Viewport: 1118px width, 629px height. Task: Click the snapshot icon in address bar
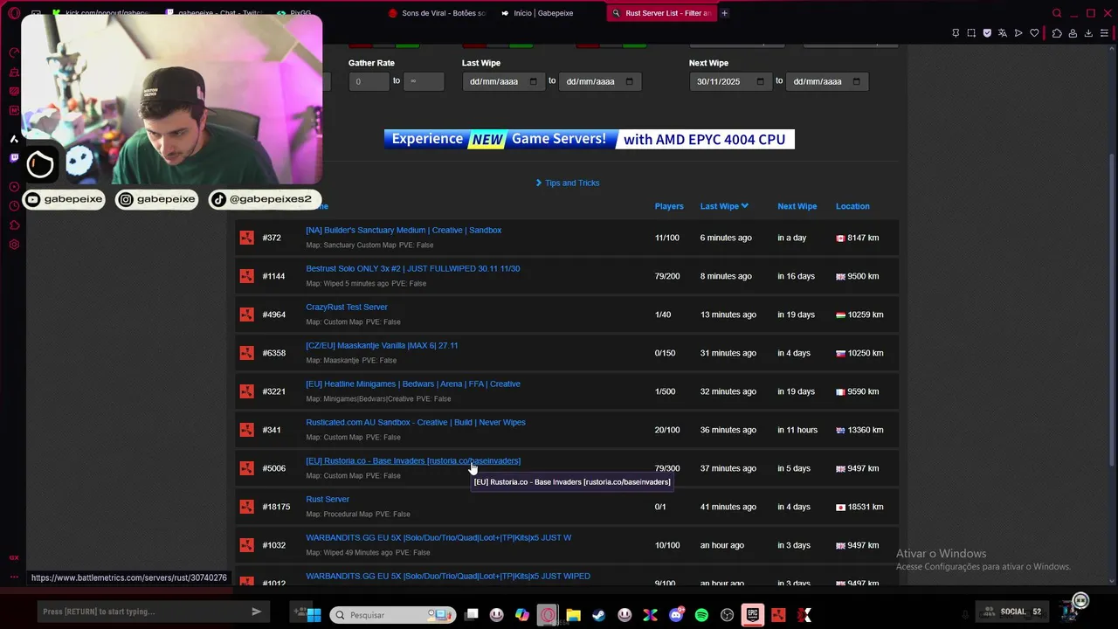pos(971,33)
